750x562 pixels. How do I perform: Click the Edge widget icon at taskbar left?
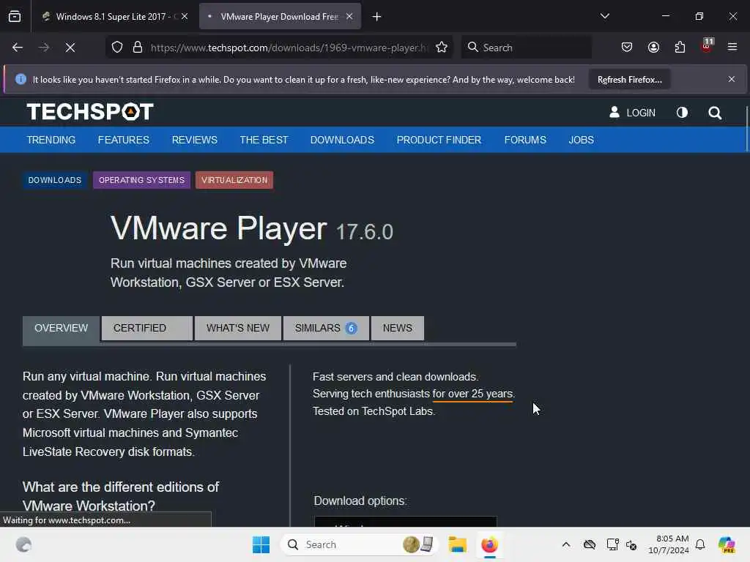[x=23, y=544]
